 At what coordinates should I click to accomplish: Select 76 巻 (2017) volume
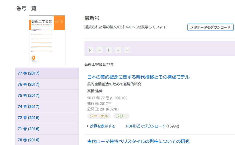click(x=29, y=84)
